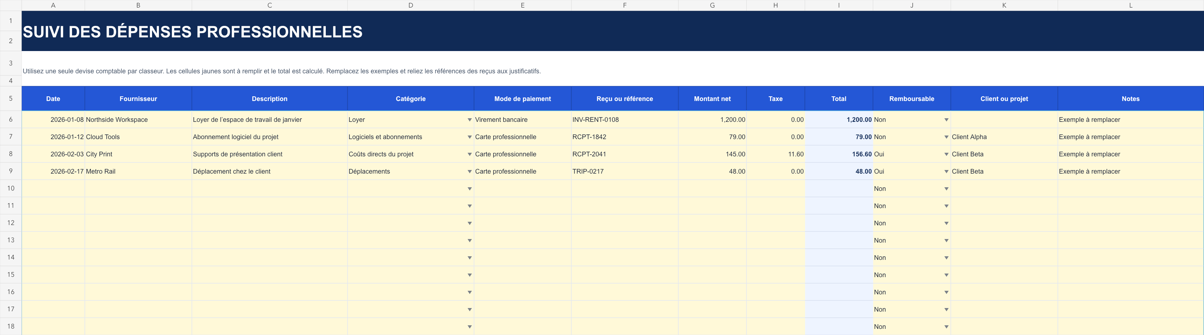Select reference cell INV-RENT-0108
This screenshot has height=335, width=1204.
point(625,120)
